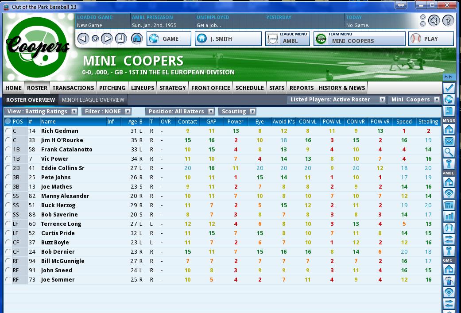Open the Mini Coopers team selector dropdown
The image size is (461, 313).
click(414, 100)
